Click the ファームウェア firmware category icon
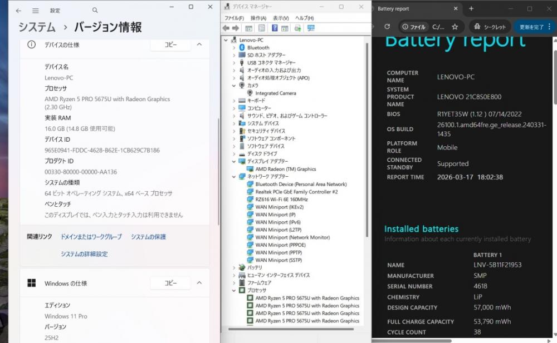The width and height of the screenshot is (557, 343). (242, 283)
